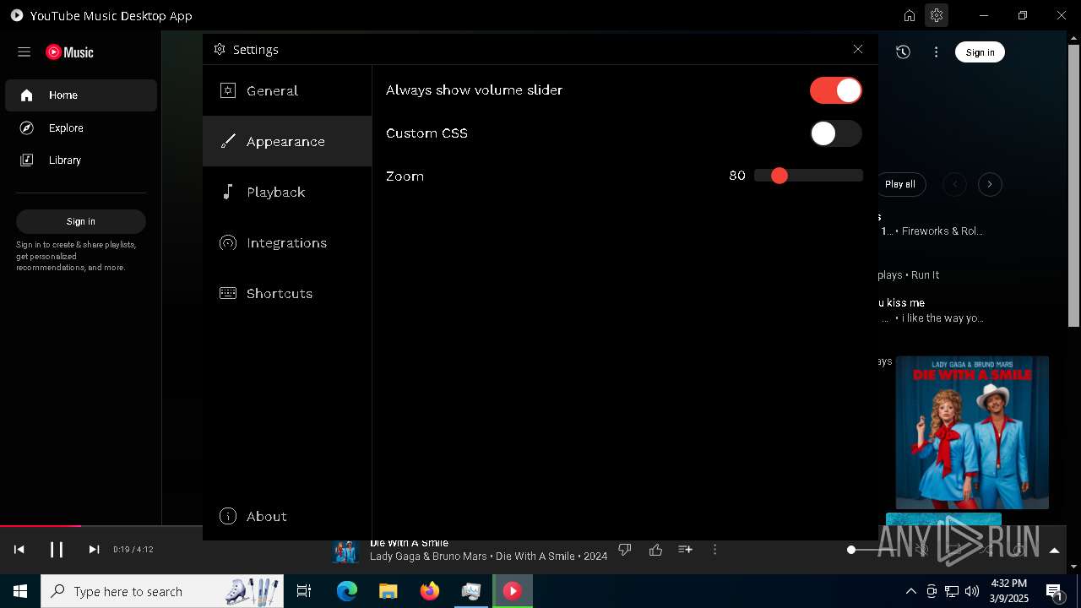Open the Shortcuts settings tab

pos(287,293)
